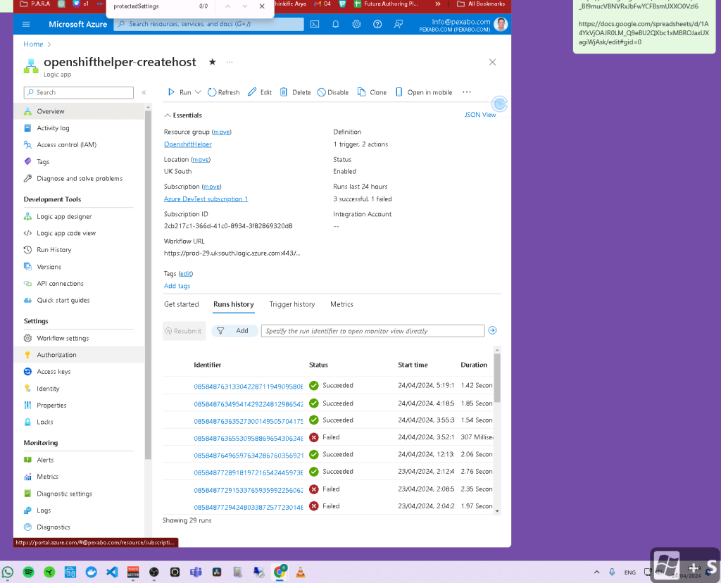The image size is (721, 583).
Task: Switch to the Runs history tab
Action: 234,304
